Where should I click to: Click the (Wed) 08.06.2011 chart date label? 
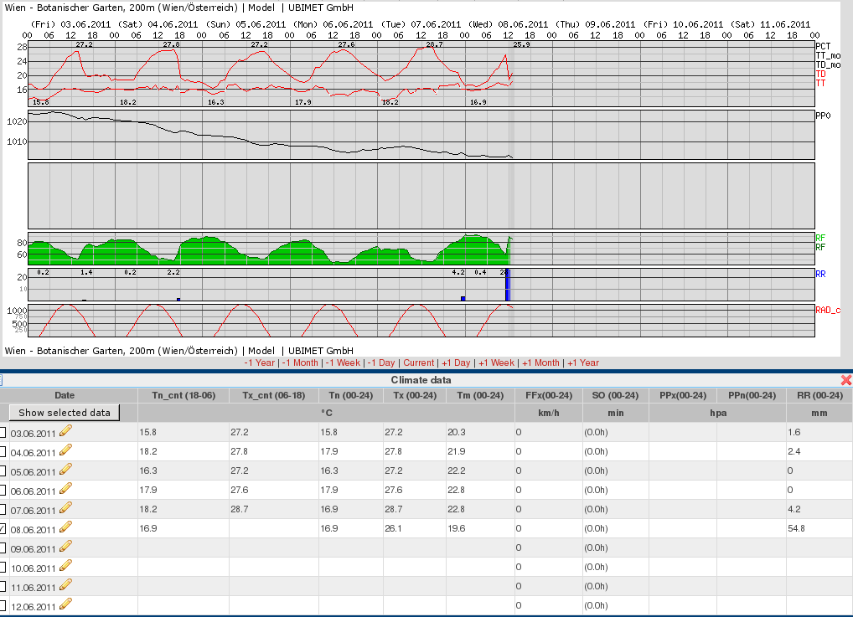(508, 24)
